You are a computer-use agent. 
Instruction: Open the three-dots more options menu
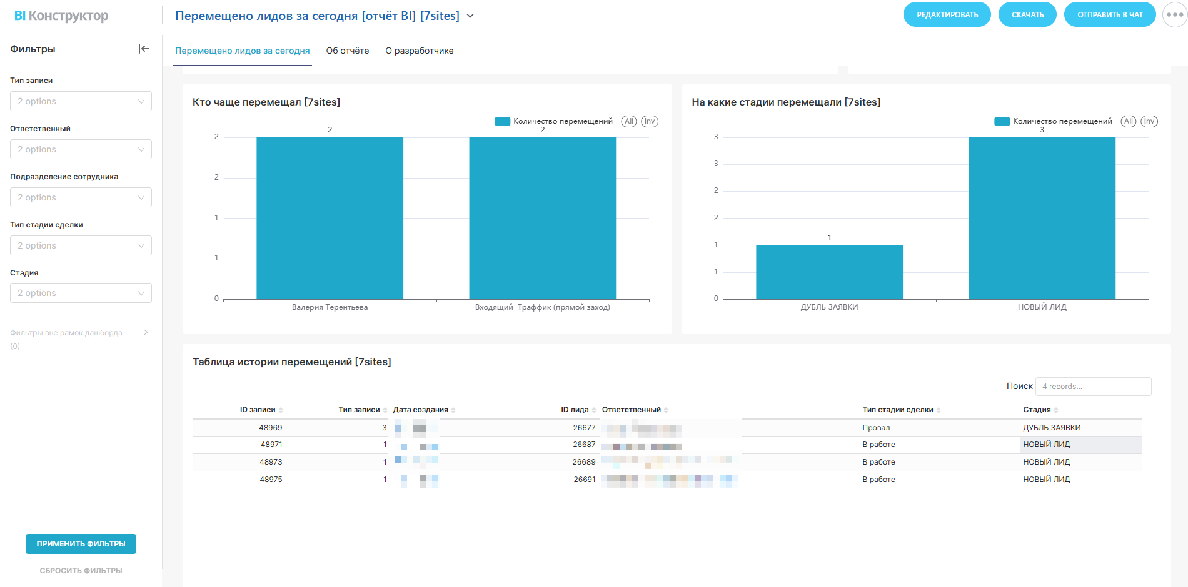pos(1174,15)
